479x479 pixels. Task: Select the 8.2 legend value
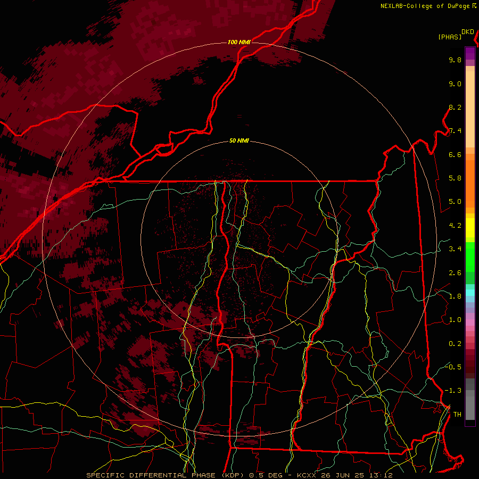[x=455, y=107]
